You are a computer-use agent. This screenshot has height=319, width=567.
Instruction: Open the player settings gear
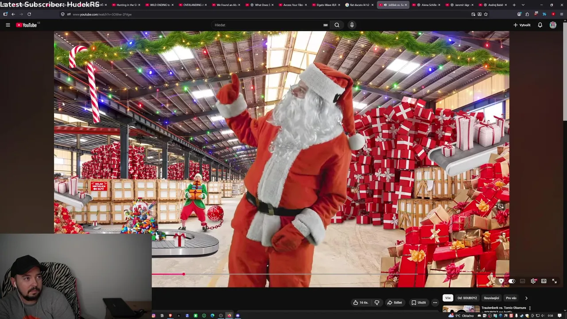click(533, 281)
